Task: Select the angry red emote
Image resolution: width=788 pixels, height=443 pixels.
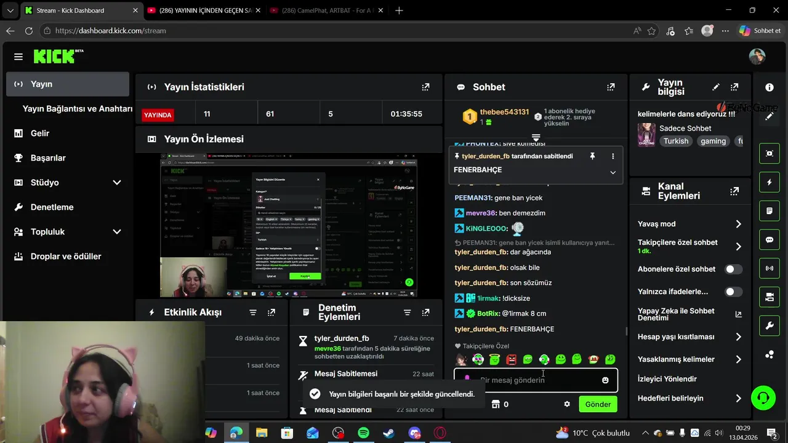Action: [x=511, y=359]
